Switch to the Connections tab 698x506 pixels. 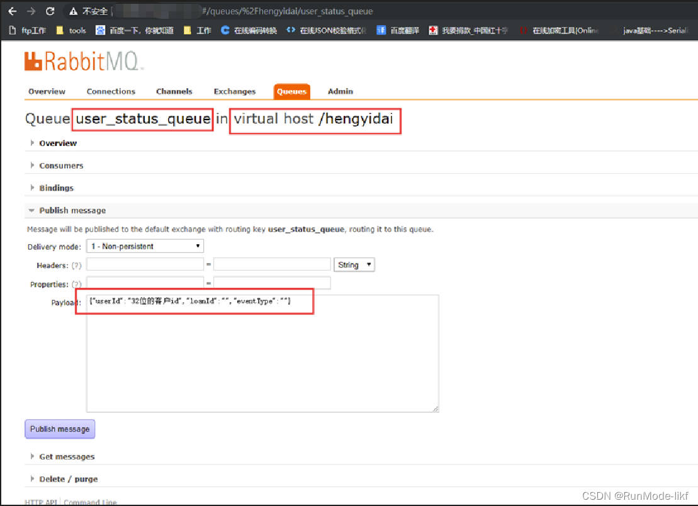pos(111,91)
